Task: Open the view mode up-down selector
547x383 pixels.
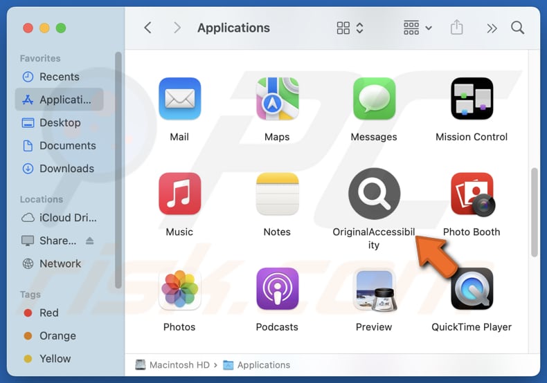Action: 359,28
